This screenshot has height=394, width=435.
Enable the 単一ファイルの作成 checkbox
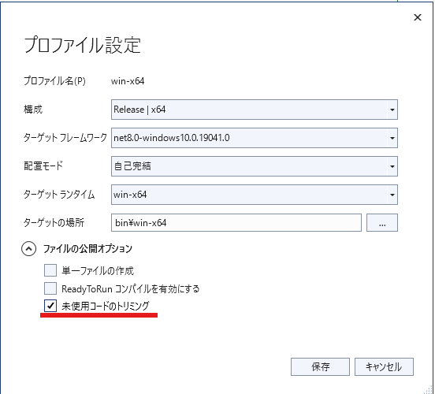click(x=50, y=270)
